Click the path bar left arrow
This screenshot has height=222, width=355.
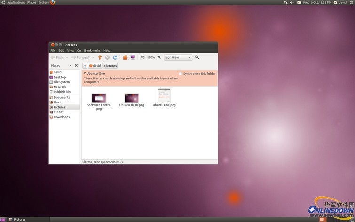[85, 66]
